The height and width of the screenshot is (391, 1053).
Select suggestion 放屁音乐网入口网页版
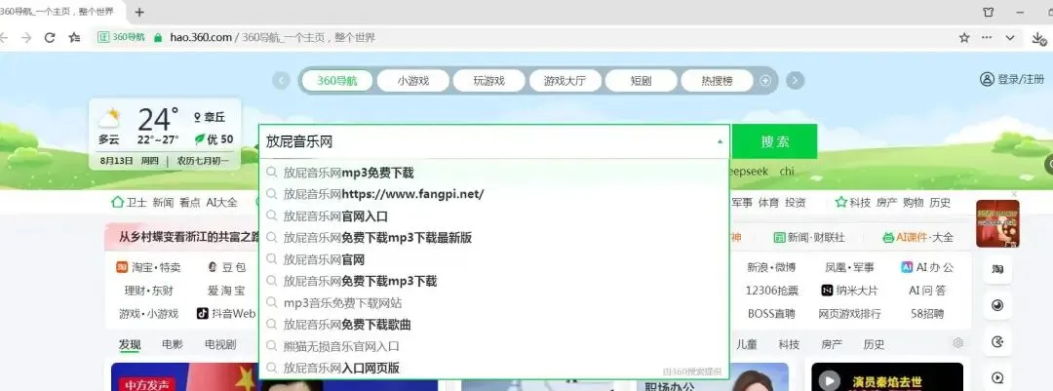point(493,368)
